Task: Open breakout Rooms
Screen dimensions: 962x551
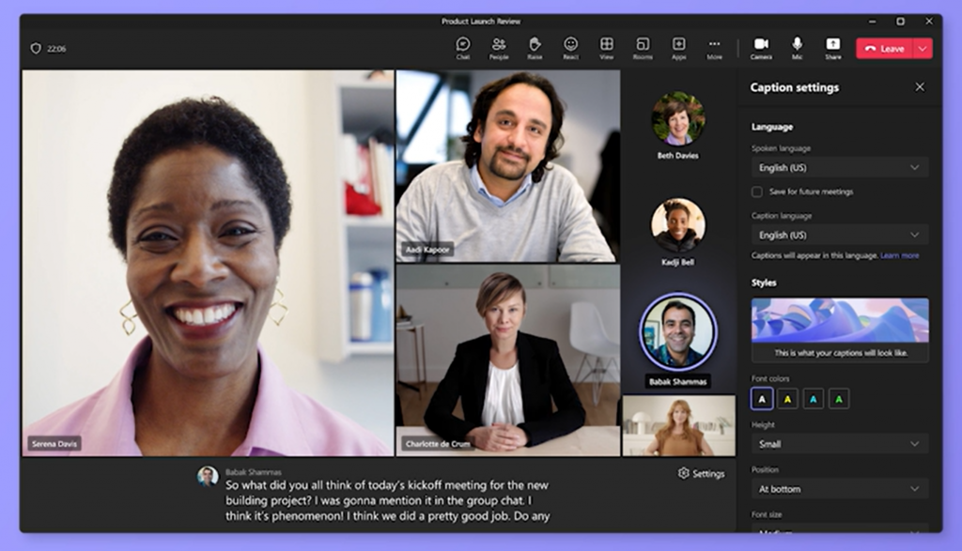Action: click(644, 45)
